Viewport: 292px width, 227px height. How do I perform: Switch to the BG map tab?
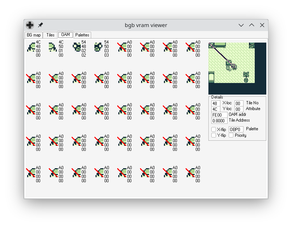point(34,35)
